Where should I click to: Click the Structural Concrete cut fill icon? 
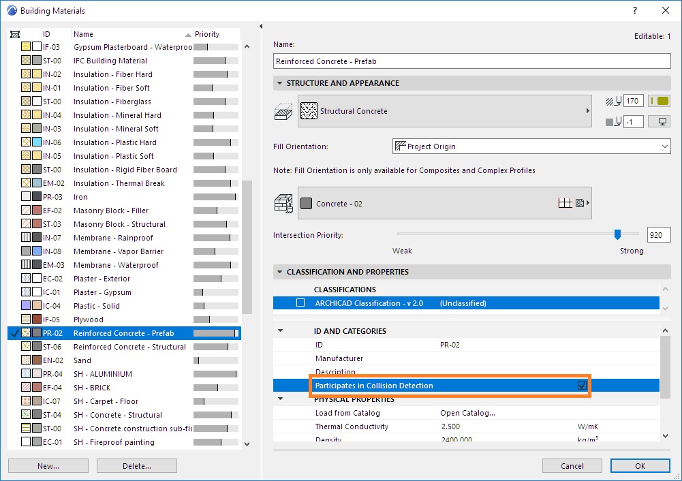tap(309, 111)
